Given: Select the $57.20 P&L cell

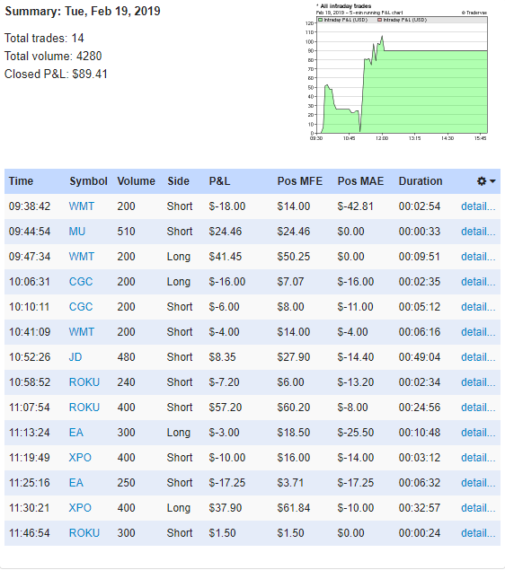Looking at the screenshot, I should click(x=226, y=408).
